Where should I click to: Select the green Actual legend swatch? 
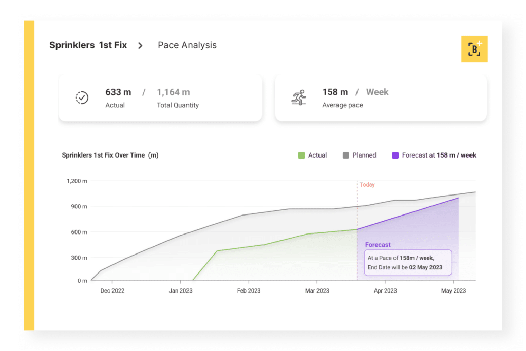300,155
